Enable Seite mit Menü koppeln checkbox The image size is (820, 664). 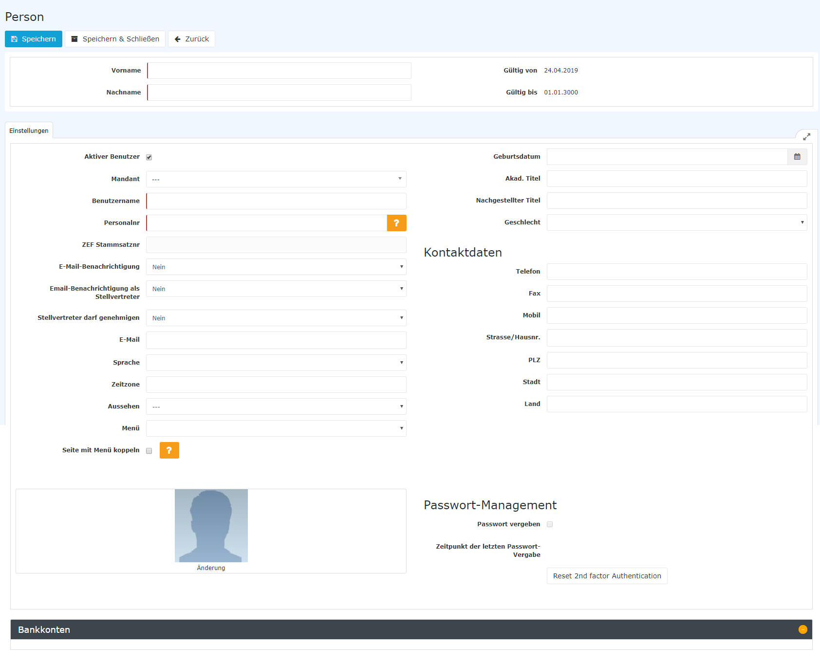click(149, 451)
